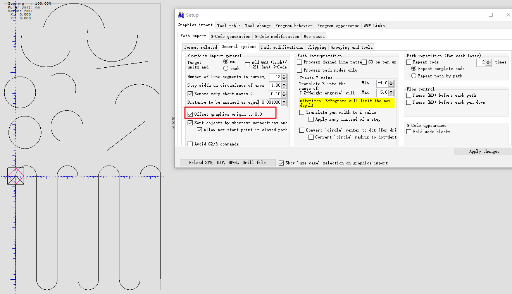Increase number of line segments with up arrow

[x=284, y=75]
